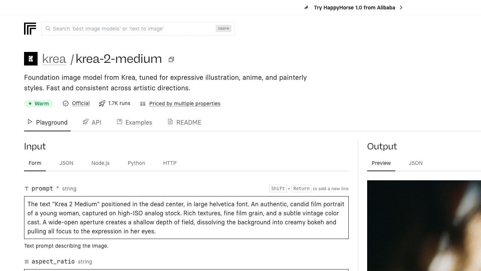Click the output preview image
Viewport: 481px width, 271px height.
(x=424, y=225)
